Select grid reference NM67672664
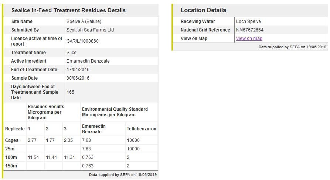This screenshot has height=180, width=330. (x=250, y=30)
